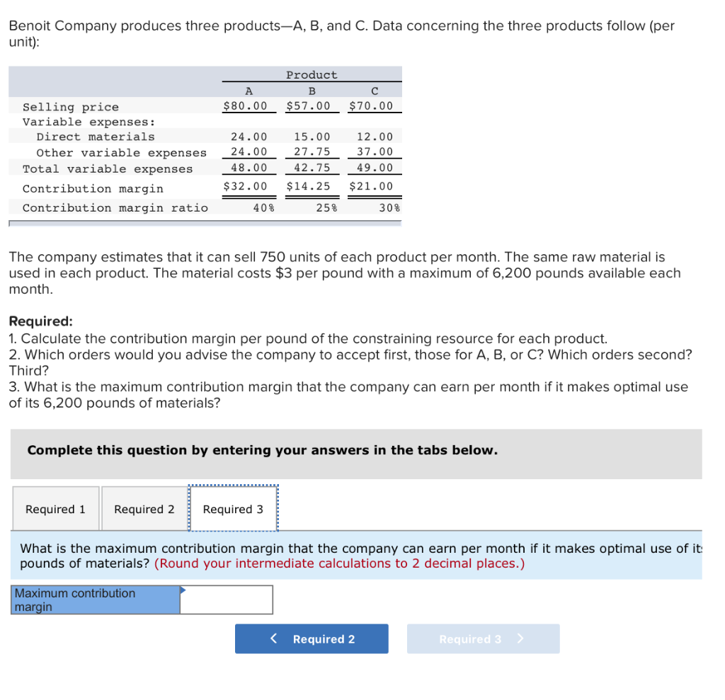Click the Required 2 navigation button

point(312,638)
